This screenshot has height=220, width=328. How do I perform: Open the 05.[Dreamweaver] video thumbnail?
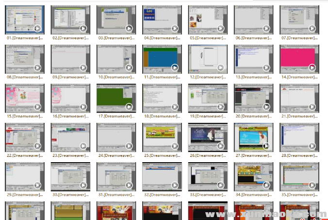tap(208, 19)
